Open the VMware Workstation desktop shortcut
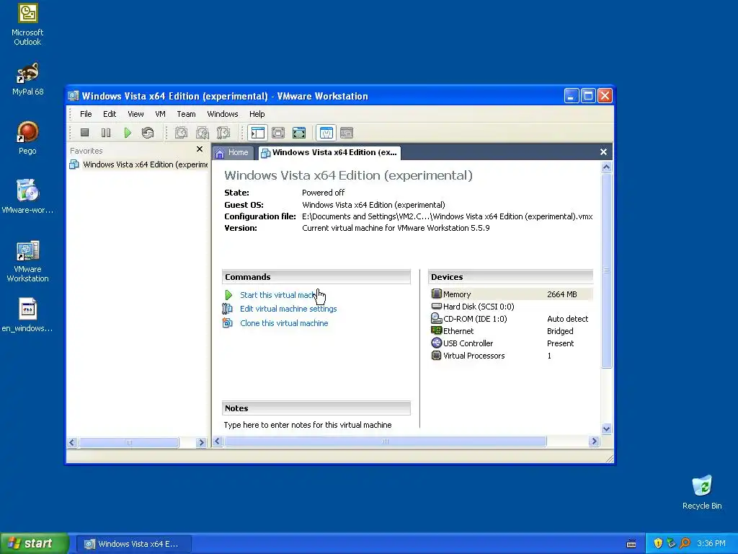The width and height of the screenshot is (738, 554). [x=27, y=261]
